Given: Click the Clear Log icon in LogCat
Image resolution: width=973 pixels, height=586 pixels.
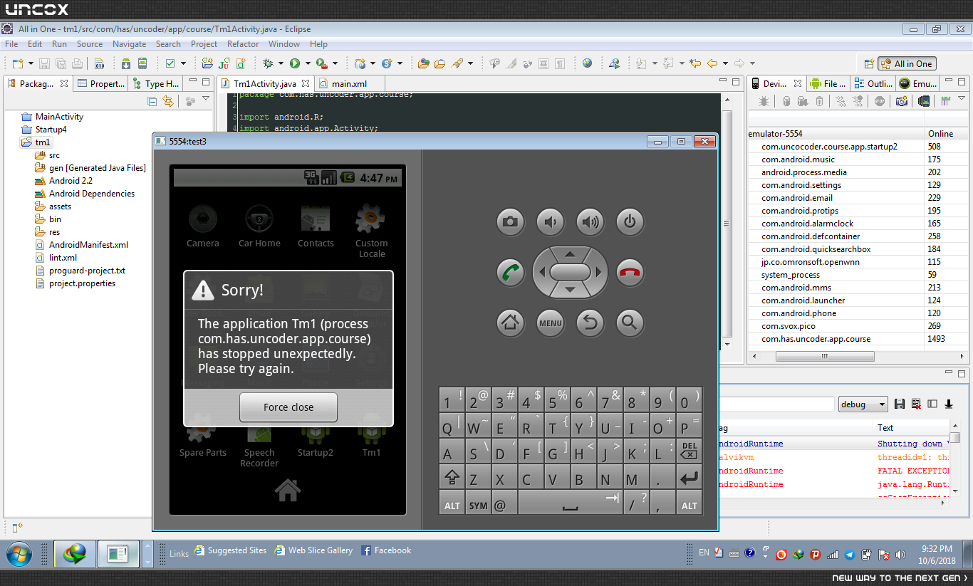Looking at the screenshot, I should (x=916, y=404).
